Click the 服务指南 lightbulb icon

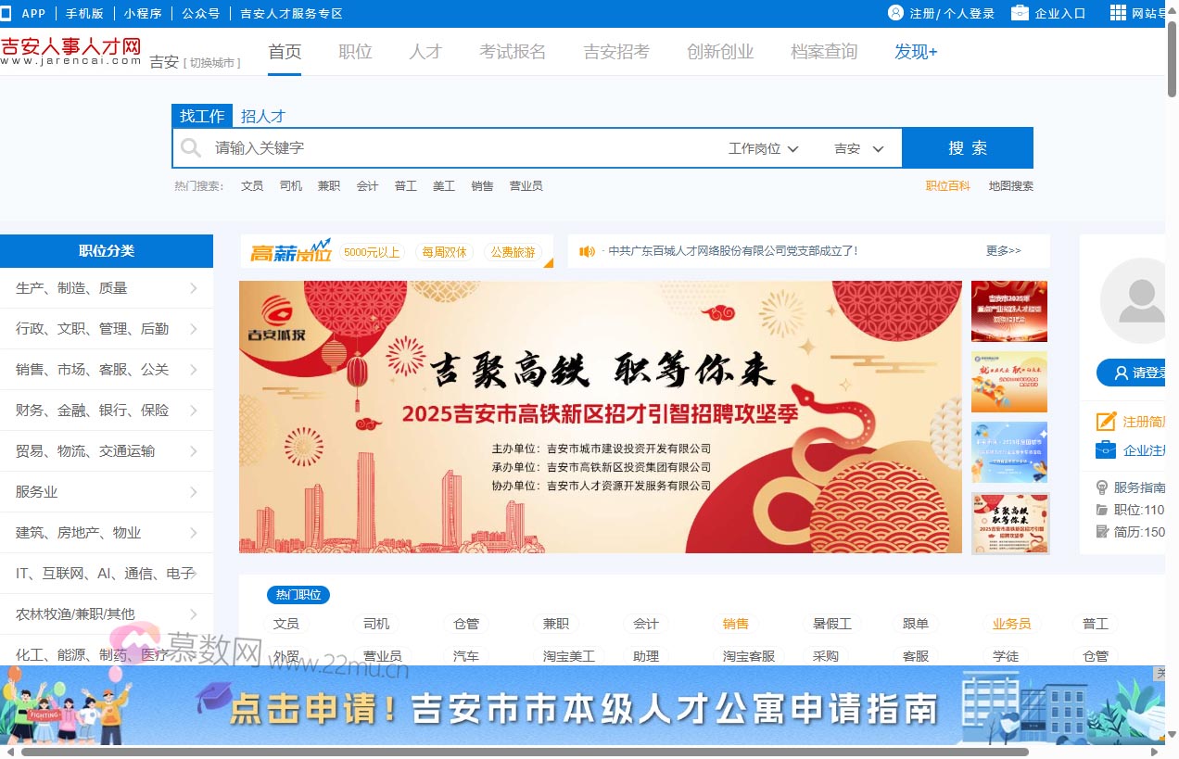pyautogui.click(x=1102, y=487)
